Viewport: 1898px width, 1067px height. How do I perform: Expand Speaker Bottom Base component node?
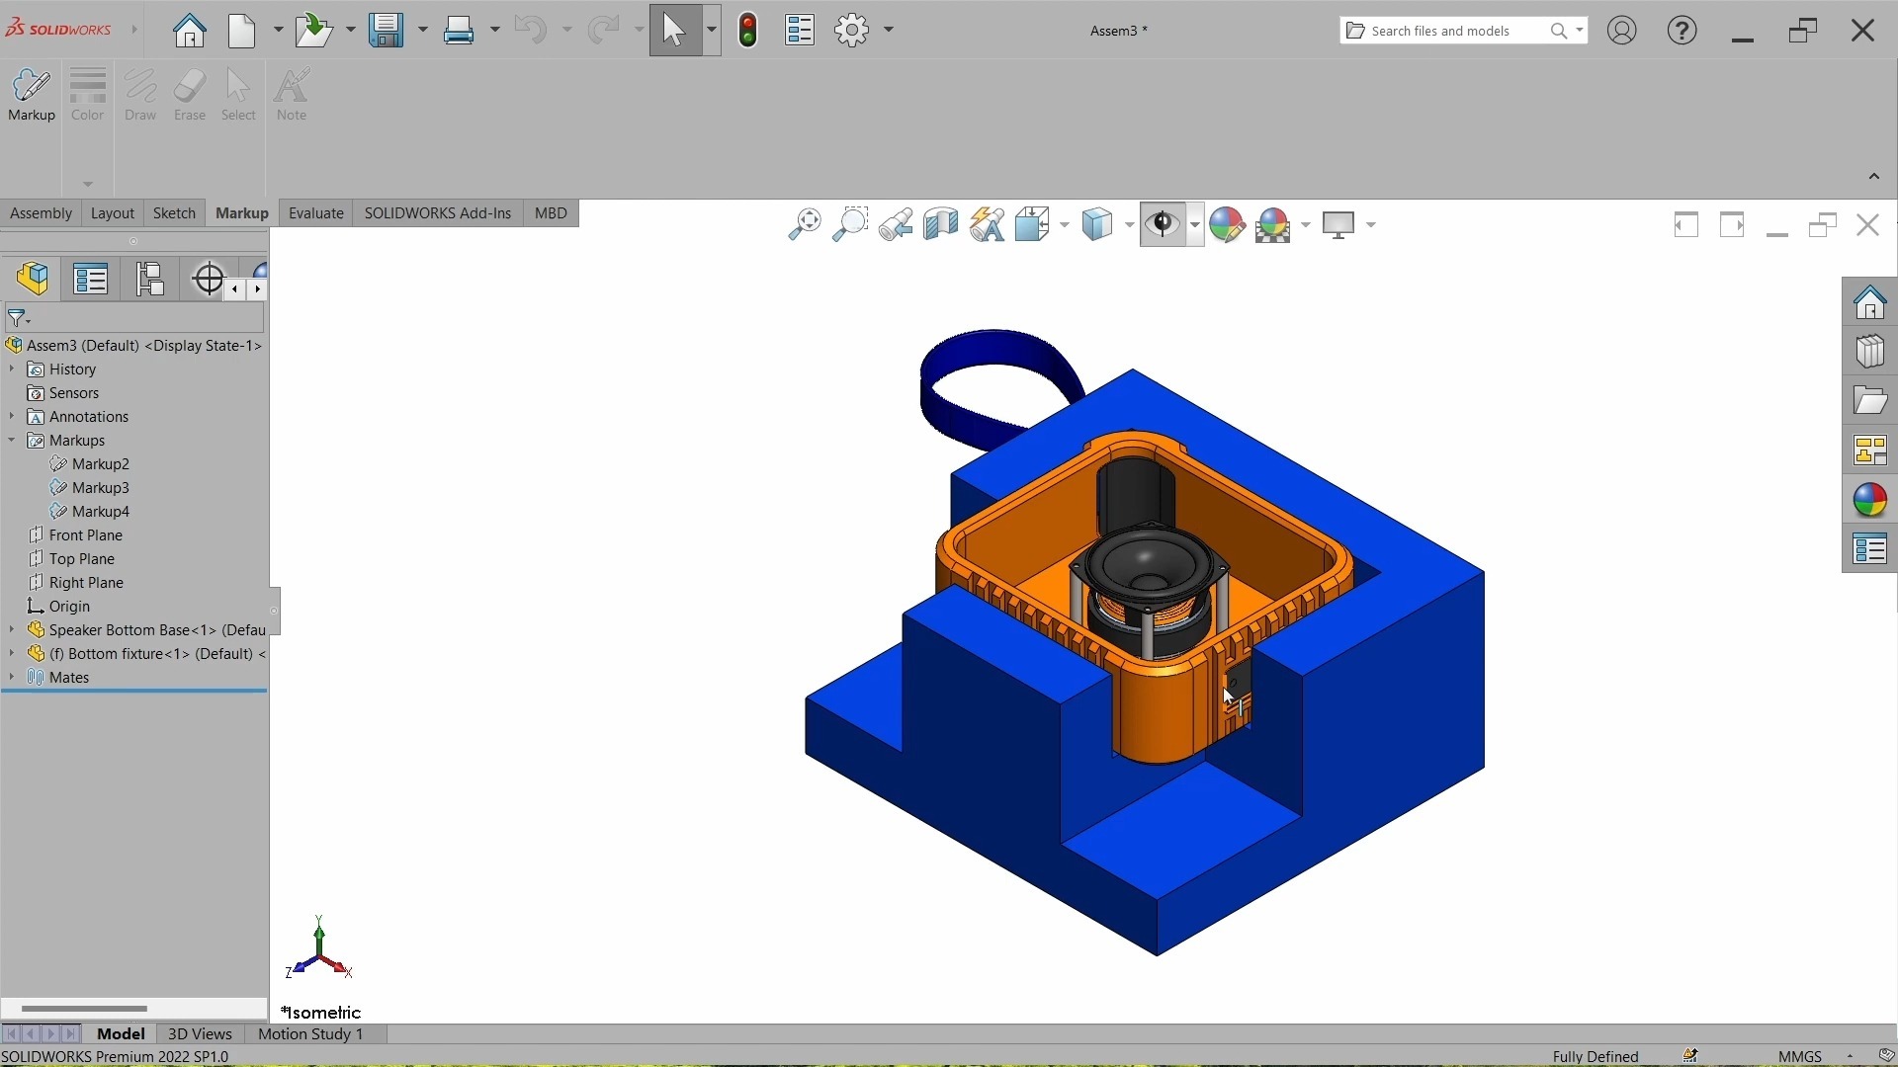tap(12, 630)
